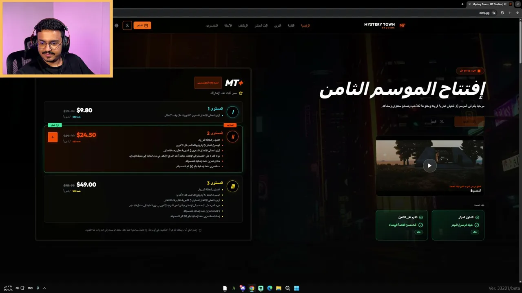Open Microsoft Edge from the taskbar
522x293 pixels.
tap(270, 288)
